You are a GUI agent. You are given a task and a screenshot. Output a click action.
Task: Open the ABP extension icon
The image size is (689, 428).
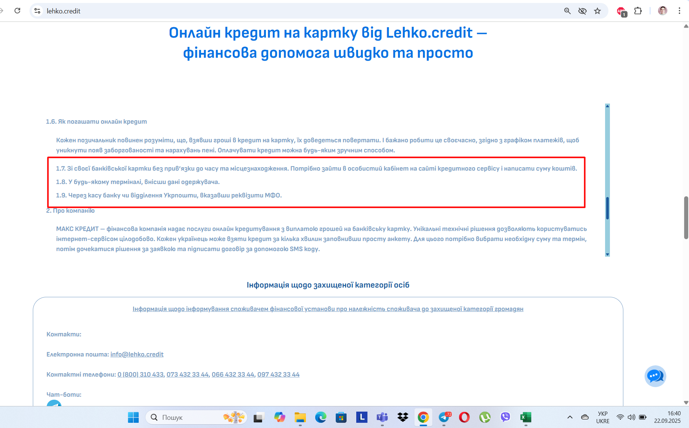(x=622, y=12)
